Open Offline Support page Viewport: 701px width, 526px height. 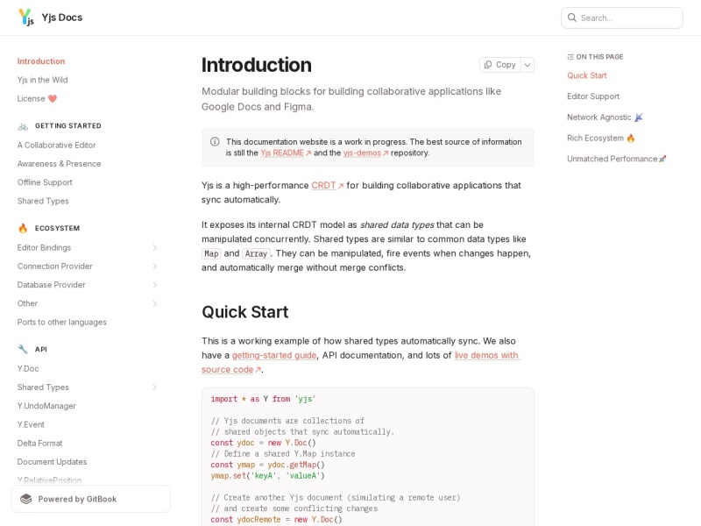coord(45,182)
